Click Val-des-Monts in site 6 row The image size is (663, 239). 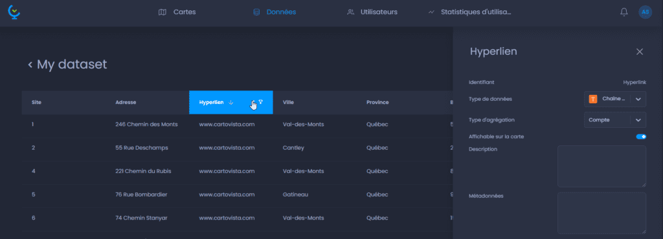(x=303, y=218)
